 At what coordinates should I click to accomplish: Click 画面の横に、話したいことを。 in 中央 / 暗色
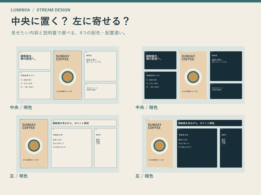click(219, 61)
